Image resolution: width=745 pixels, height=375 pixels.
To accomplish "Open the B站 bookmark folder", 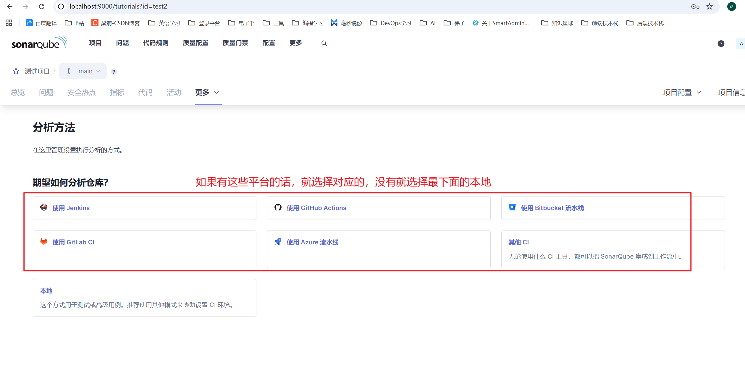I will [75, 23].
